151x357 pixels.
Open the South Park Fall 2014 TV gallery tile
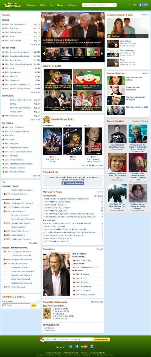pos(87,79)
